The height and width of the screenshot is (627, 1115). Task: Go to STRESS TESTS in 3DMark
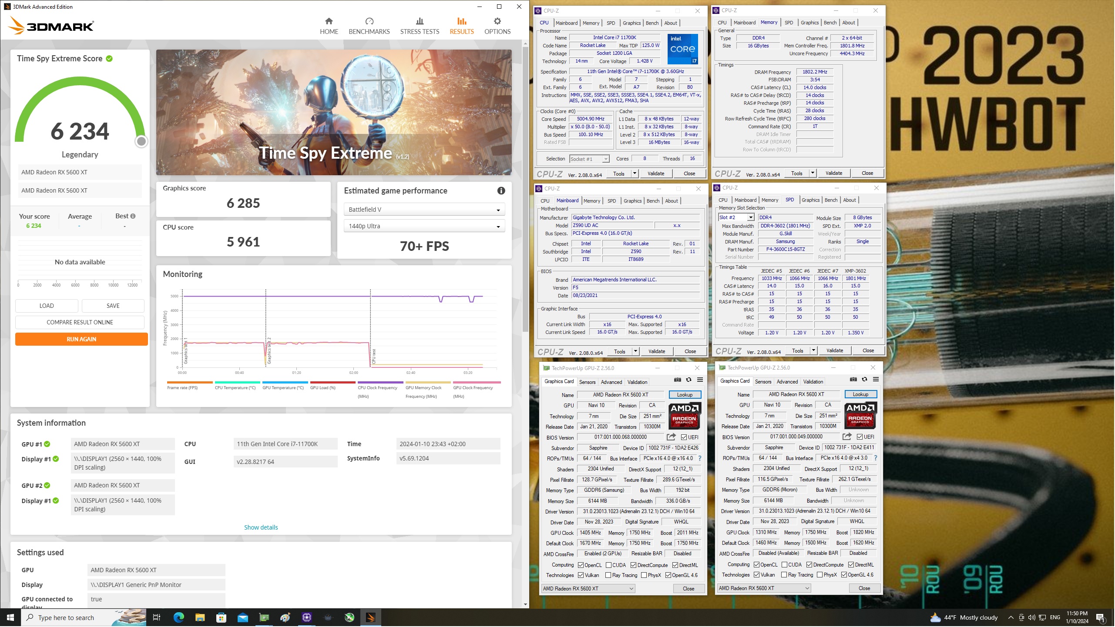pos(420,26)
